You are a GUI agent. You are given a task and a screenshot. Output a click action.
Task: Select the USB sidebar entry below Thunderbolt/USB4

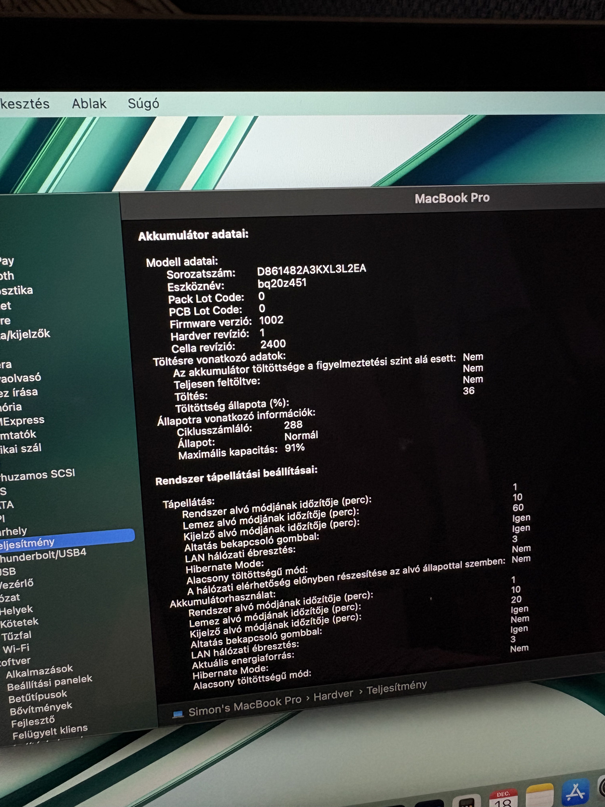[x=8, y=571]
